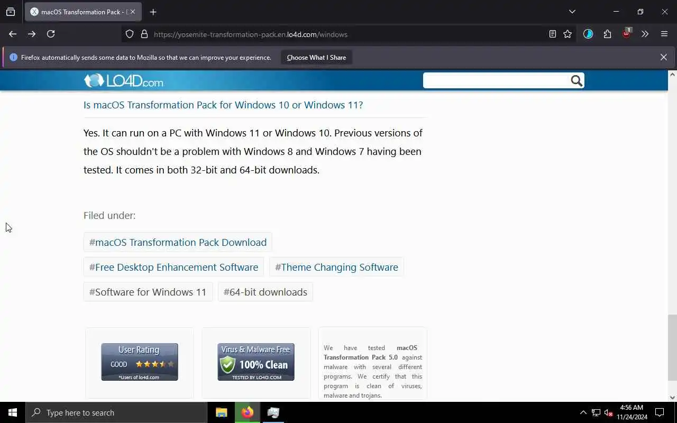Image resolution: width=677 pixels, height=423 pixels.
Task: Close the macOS Transformation Pack tab
Action: click(133, 12)
